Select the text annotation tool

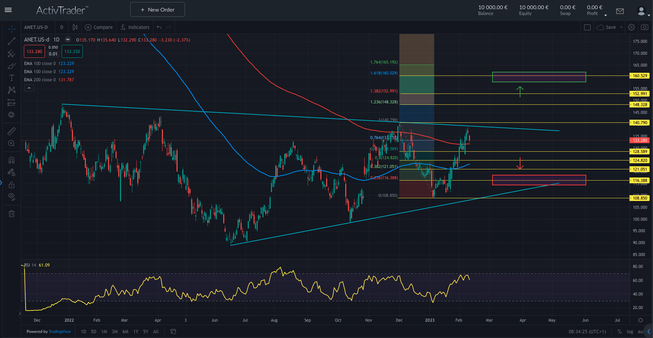click(12, 78)
